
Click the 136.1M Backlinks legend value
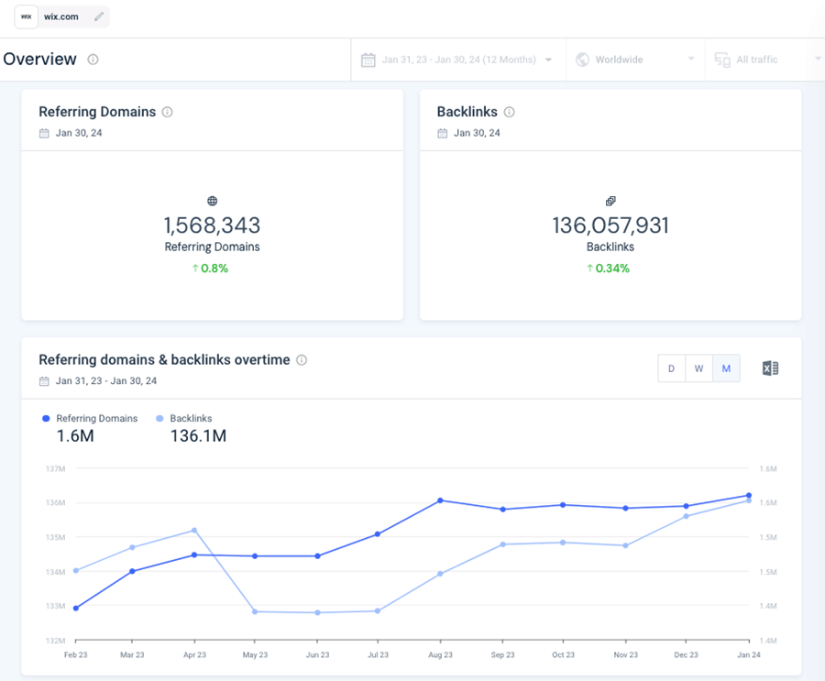pos(198,435)
